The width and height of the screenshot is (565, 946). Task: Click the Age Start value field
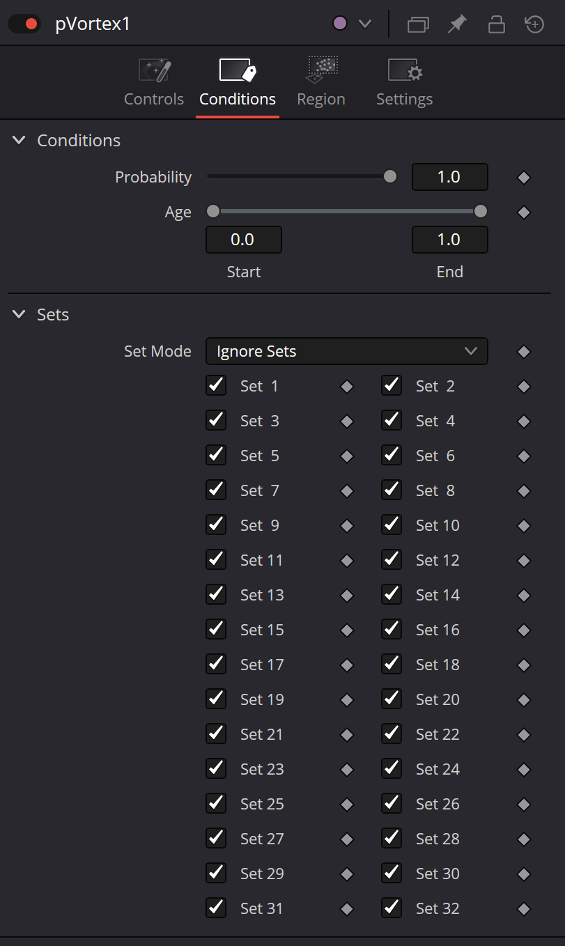tap(244, 240)
